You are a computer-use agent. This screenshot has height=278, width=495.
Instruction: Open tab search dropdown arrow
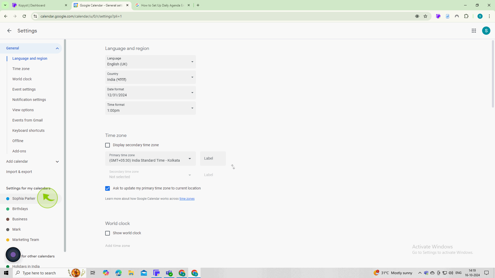[x=5, y=5]
